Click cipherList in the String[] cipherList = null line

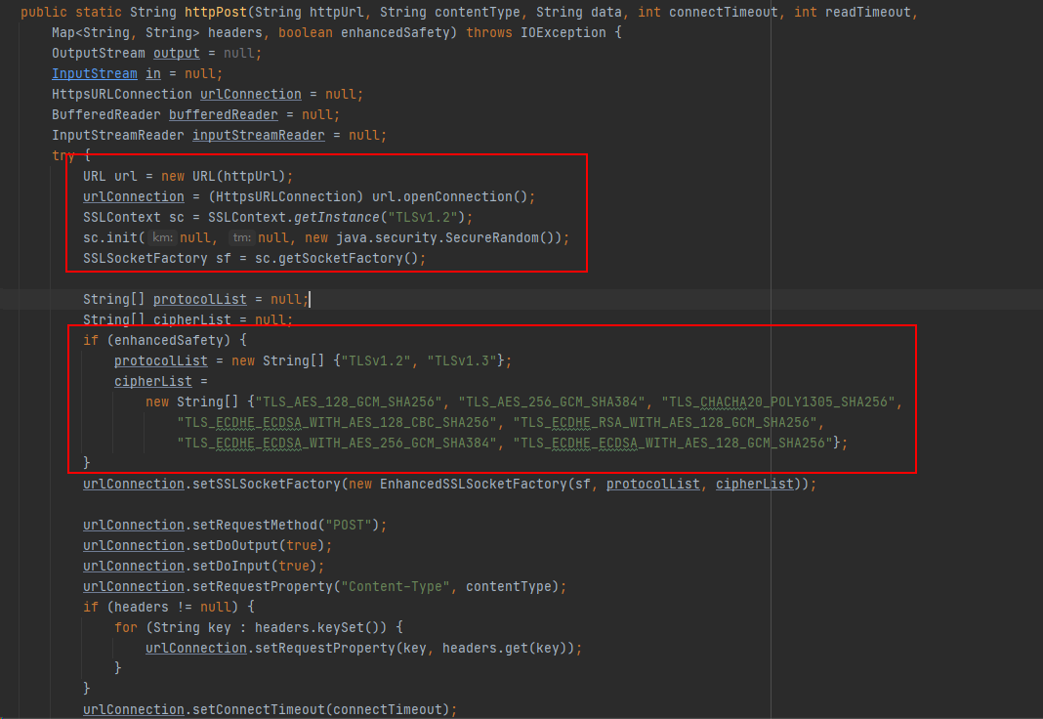pyautogui.click(x=192, y=319)
